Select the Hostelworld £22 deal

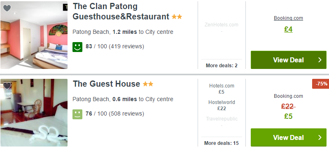pyautogui.click(x=222, y=105)
